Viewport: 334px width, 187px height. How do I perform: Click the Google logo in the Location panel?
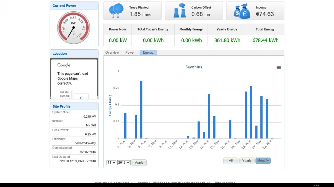[64, 65]
